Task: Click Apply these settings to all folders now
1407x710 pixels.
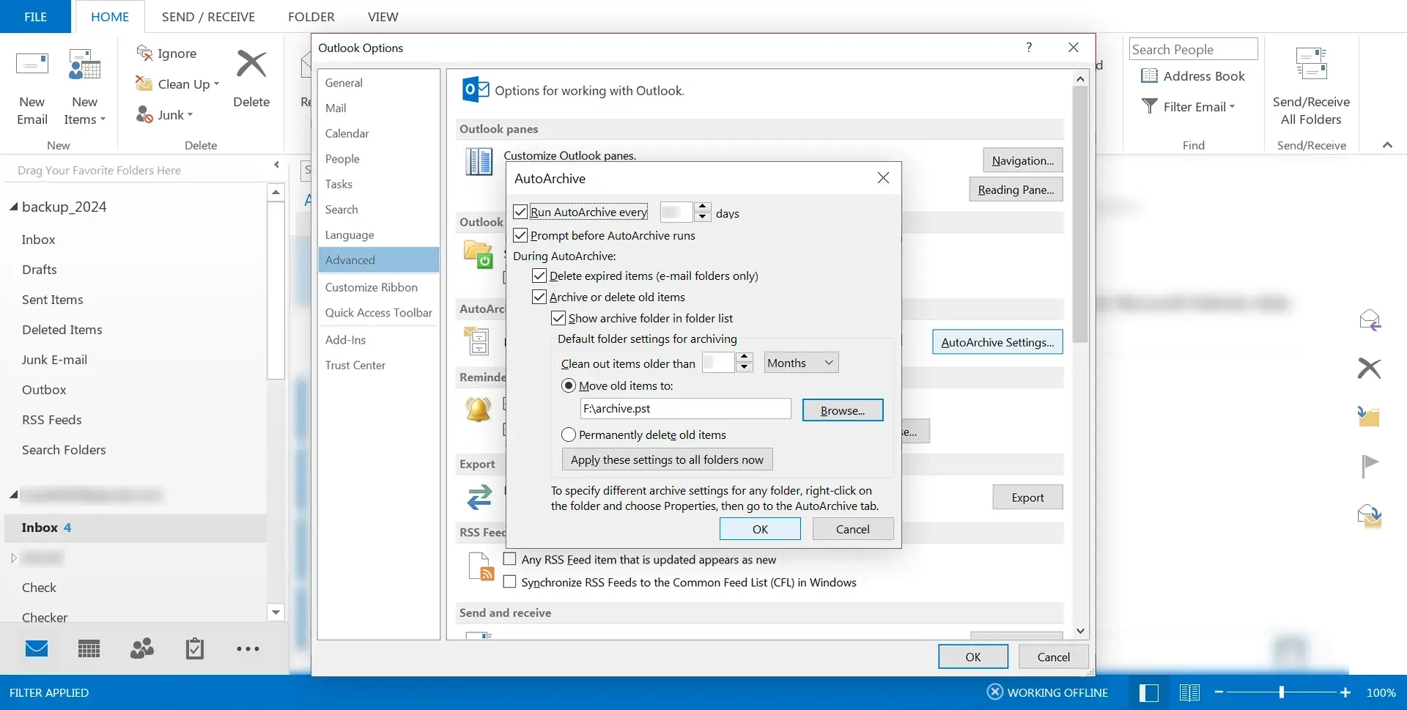Action: (667, 459)
